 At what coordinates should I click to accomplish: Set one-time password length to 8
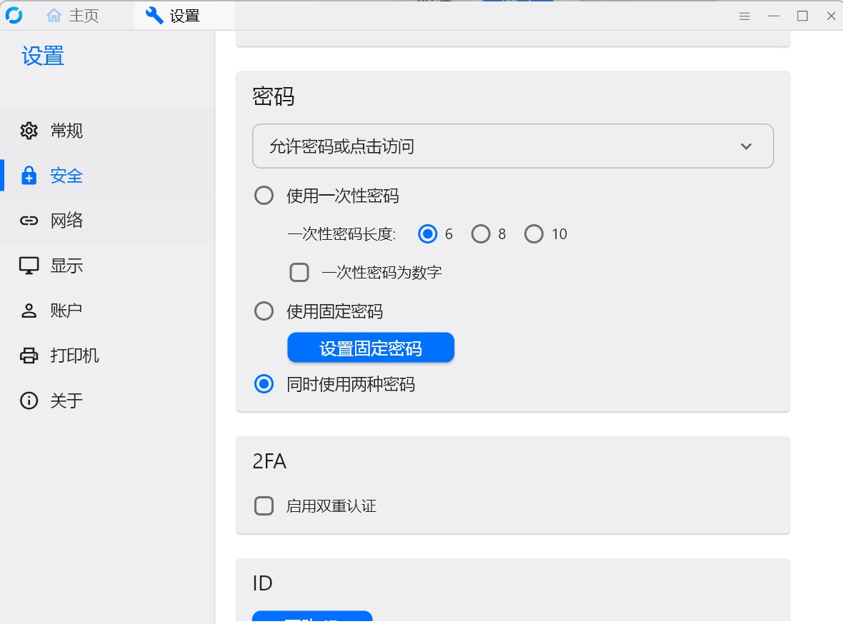(481, 234)
